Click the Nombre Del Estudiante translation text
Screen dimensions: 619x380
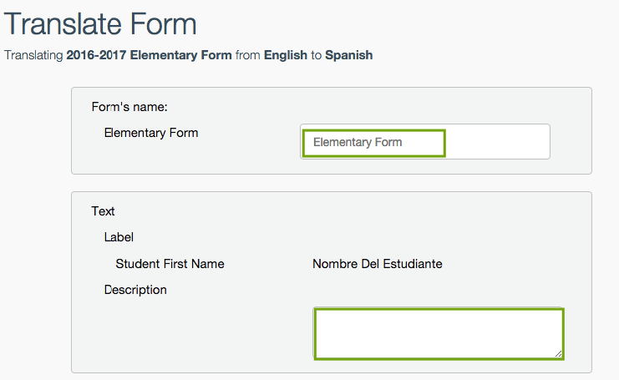[378, 264]
